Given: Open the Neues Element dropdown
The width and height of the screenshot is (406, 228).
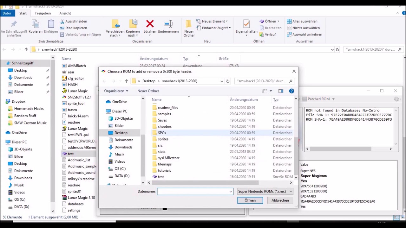Looking at the screenshot, I should (212, 21).
